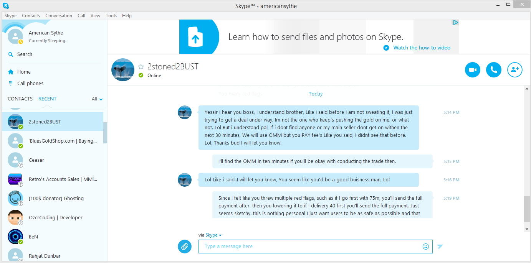Click American Sythe profile avatar
This screenshot has height=263, width=531.
pyautogui.click(x=15, y=36)
